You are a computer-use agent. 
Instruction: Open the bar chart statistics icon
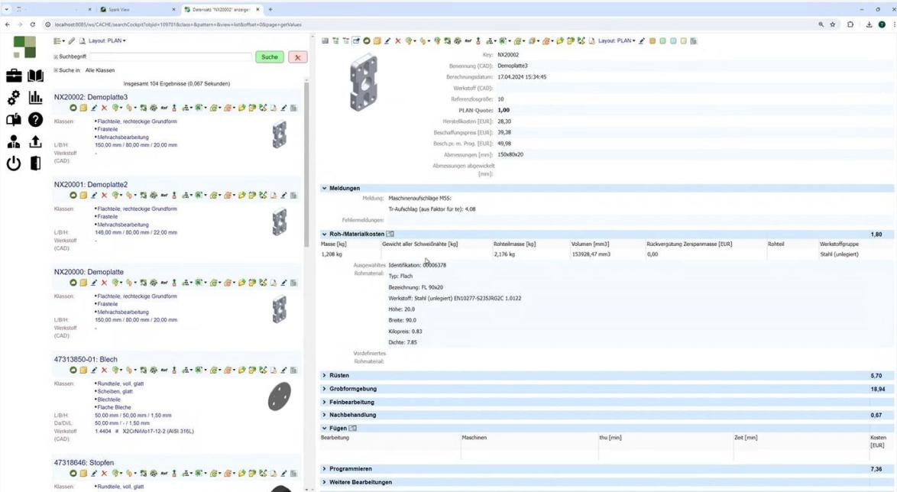coord(35,97)
